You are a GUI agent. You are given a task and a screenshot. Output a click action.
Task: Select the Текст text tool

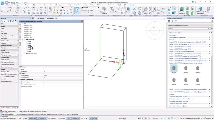[x=112, y=10]
